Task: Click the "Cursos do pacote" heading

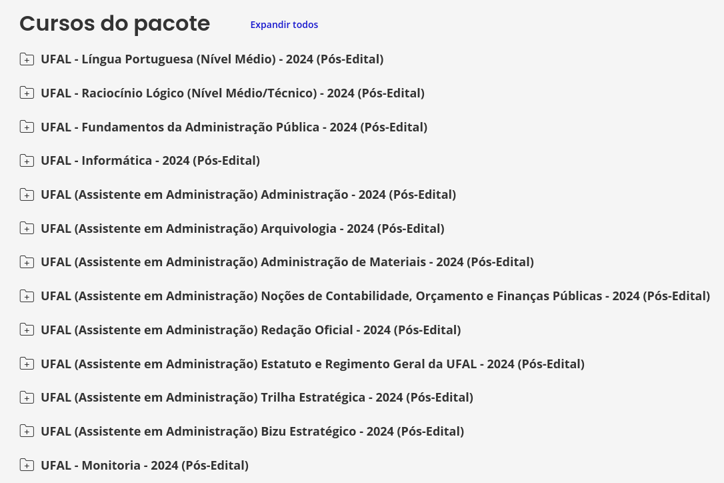Action: coord(115,23)
